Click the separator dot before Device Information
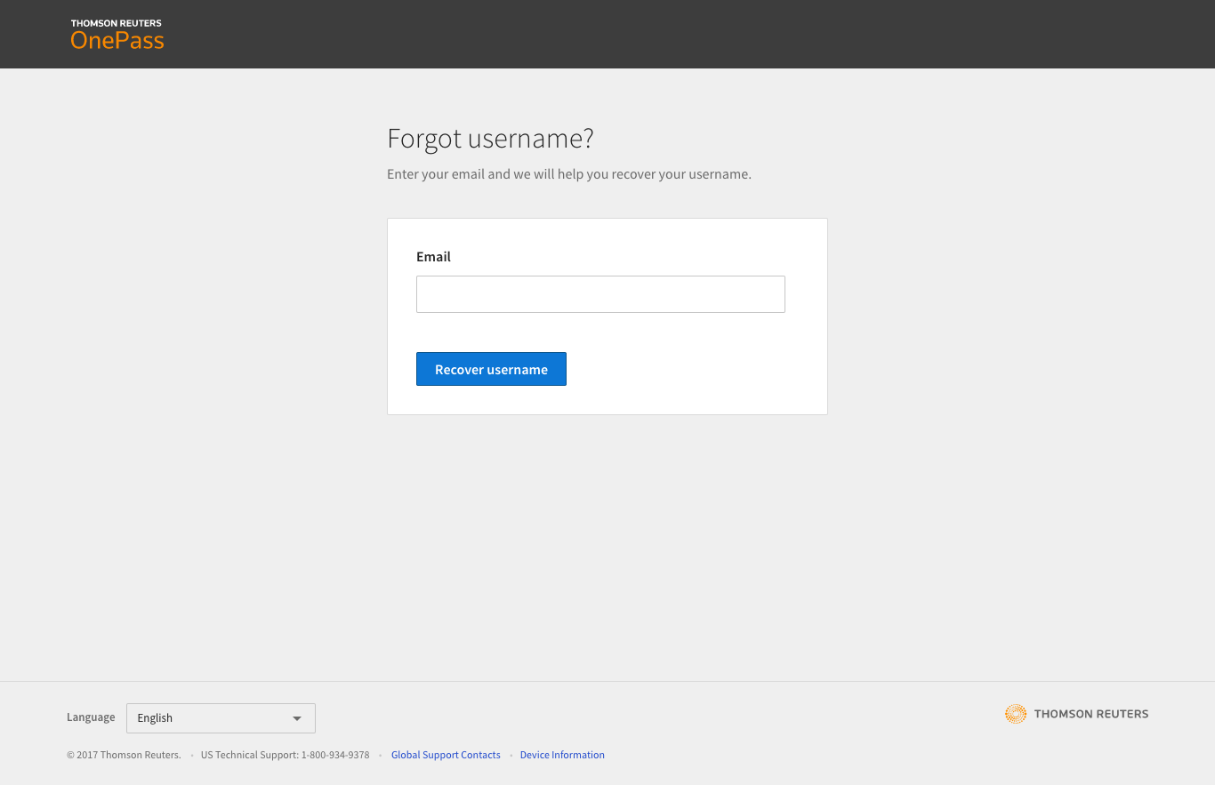1215x785 pixels. pos(511,756)
